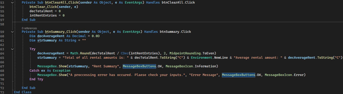The width and height of the screenshot is (343, 94).
Task: Click the 'End Try' statement
Action: coord(36,79)
